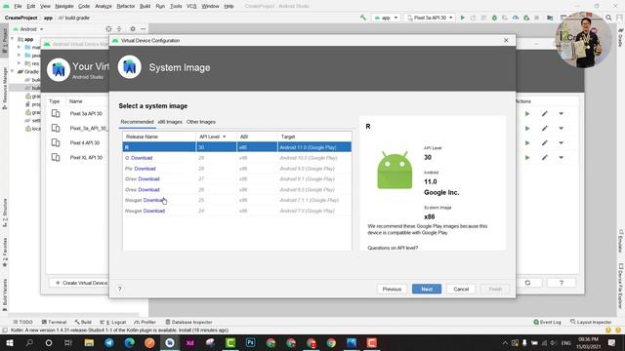This screenshot has width=625, height=351.
Task: Open the Profiler tool window
Action: click(146, 322)
